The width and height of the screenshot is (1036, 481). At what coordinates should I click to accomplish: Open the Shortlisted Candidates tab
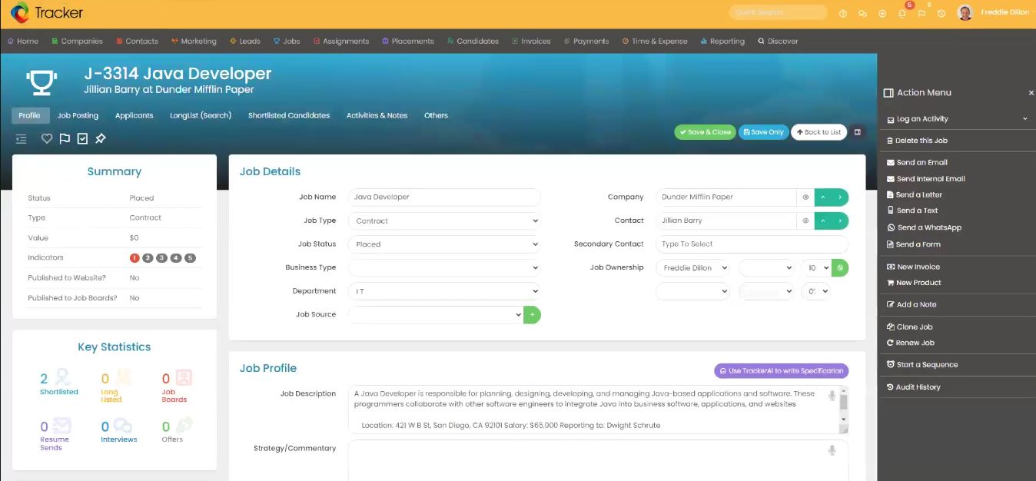coord(289,115)
